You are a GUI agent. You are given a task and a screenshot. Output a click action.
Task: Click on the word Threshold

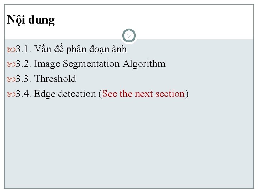tap(55, 79)
